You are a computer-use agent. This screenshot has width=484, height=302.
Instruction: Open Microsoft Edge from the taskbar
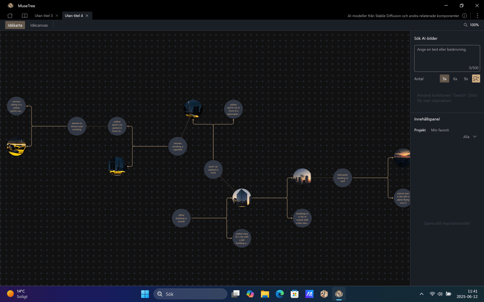tap(280, 294)
